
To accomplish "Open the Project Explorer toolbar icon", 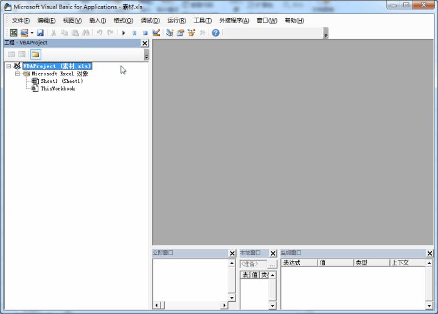I will [170, 33].
